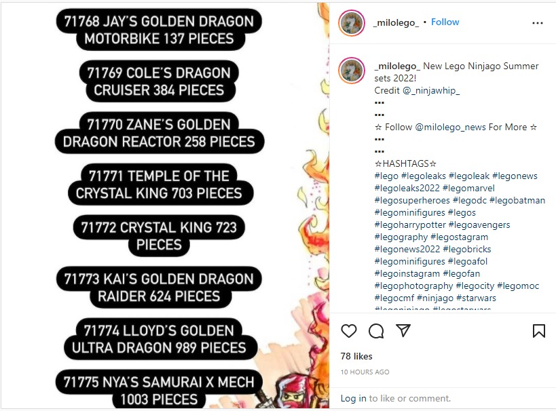
Task: Click Log in to comment
Action: coord(353,399)
